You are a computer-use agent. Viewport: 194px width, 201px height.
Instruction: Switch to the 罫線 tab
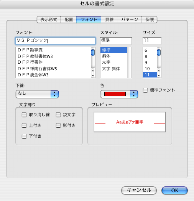[109, 20]
